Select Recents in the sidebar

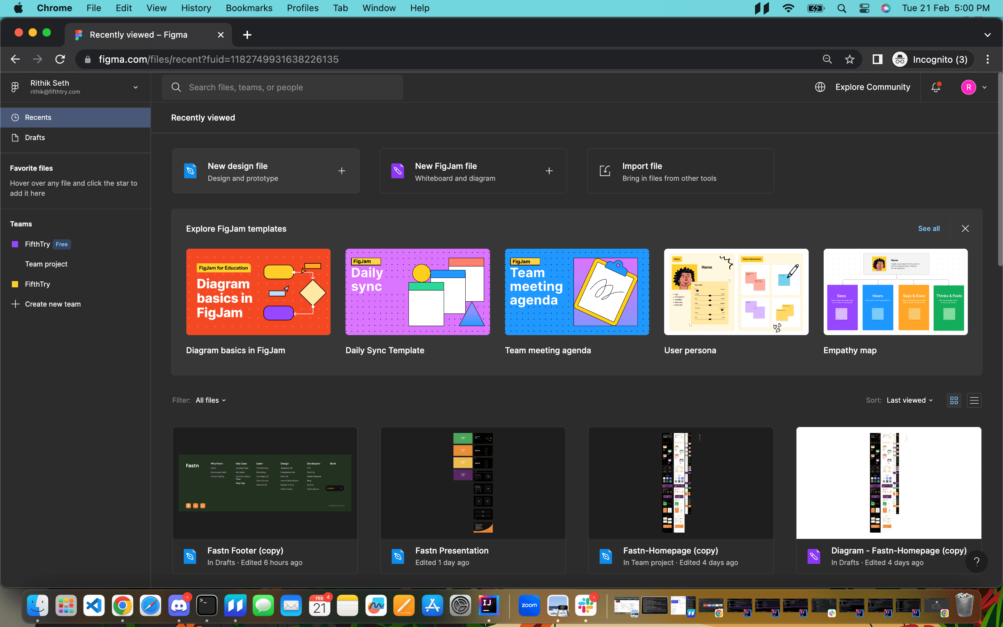click(x=76, y=117)
